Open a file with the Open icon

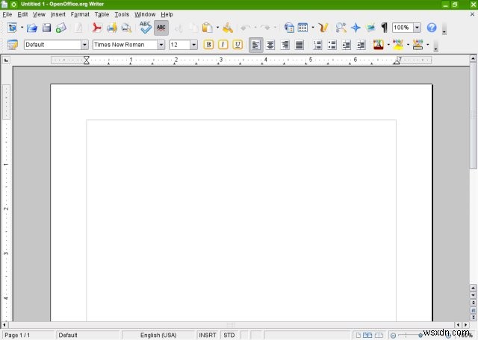click(31, 28)
